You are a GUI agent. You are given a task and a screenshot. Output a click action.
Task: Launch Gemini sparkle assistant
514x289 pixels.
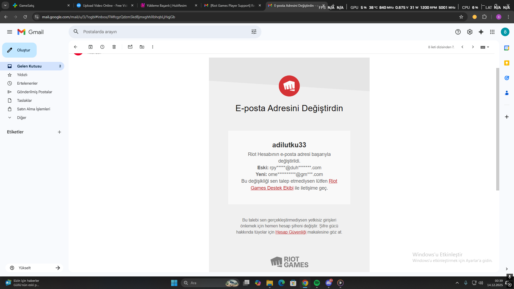pos(481,32)
